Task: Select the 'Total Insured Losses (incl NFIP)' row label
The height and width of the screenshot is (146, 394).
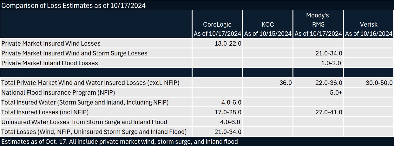Action: pos(45,112)
